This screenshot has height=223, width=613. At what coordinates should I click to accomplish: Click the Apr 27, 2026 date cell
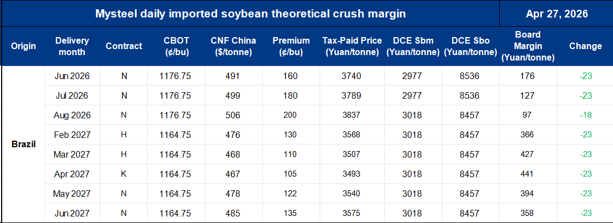tap(556, 14)
